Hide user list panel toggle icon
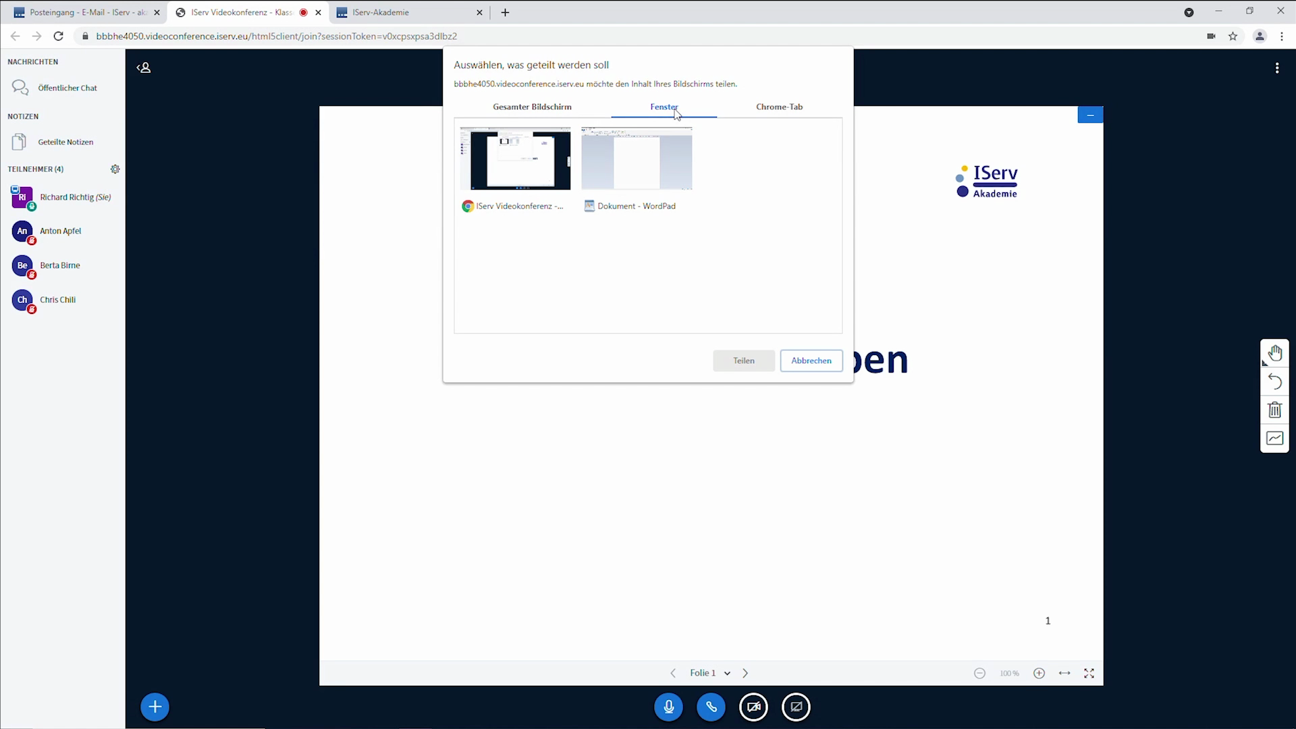 (x=144, y=67)
